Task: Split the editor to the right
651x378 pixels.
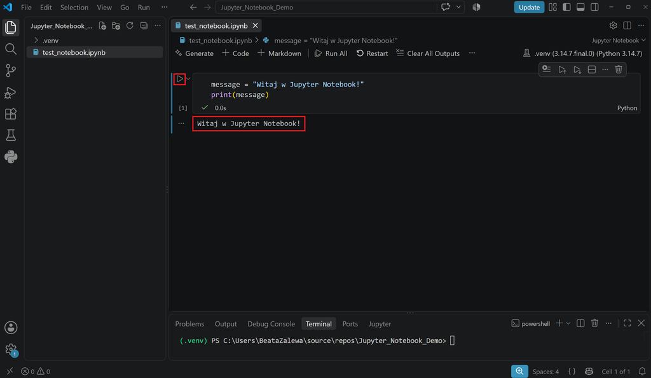Action: [x=627, y=25]
